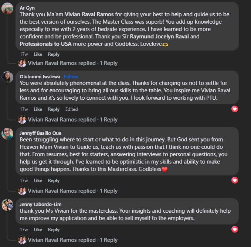Viewport: 251px width, 247px height.
Task: View Edited history on Olubunmi's comment
Action: [x=71, y=109]
